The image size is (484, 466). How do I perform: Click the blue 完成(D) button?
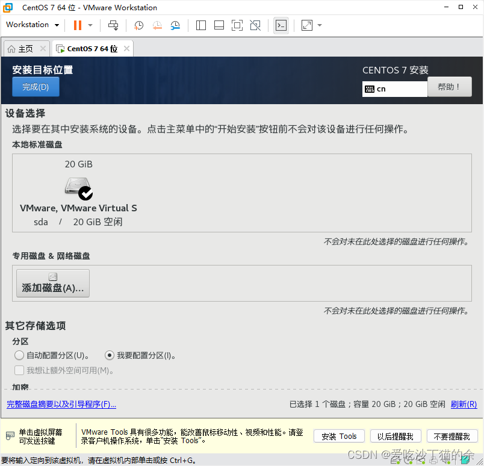click(36, 87)
